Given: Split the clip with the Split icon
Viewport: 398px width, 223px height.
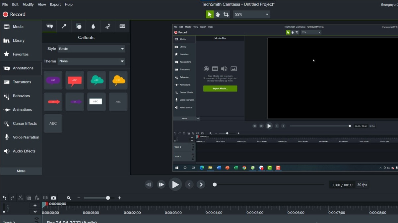Looking at the screenshot, I should click(x=45, y=198).
